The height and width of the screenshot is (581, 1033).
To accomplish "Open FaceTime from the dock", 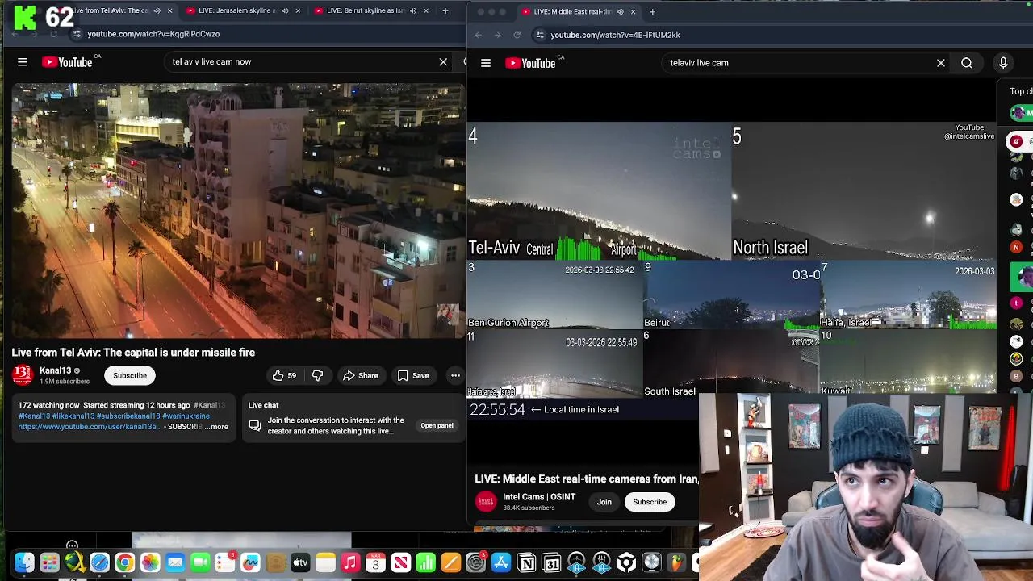I will pos(200,562).
